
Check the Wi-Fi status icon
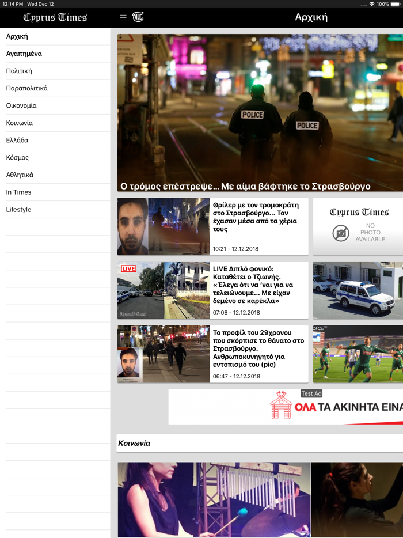click(372, 4)
